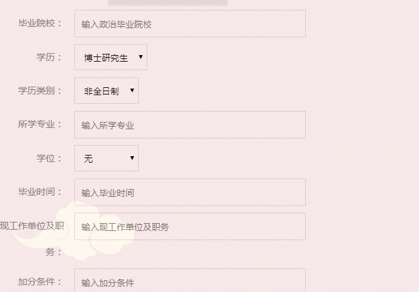The width and height of the screenshot is (419, 292).
Task: Click the arrow icon in 学位 select
Action: [132, 158]
